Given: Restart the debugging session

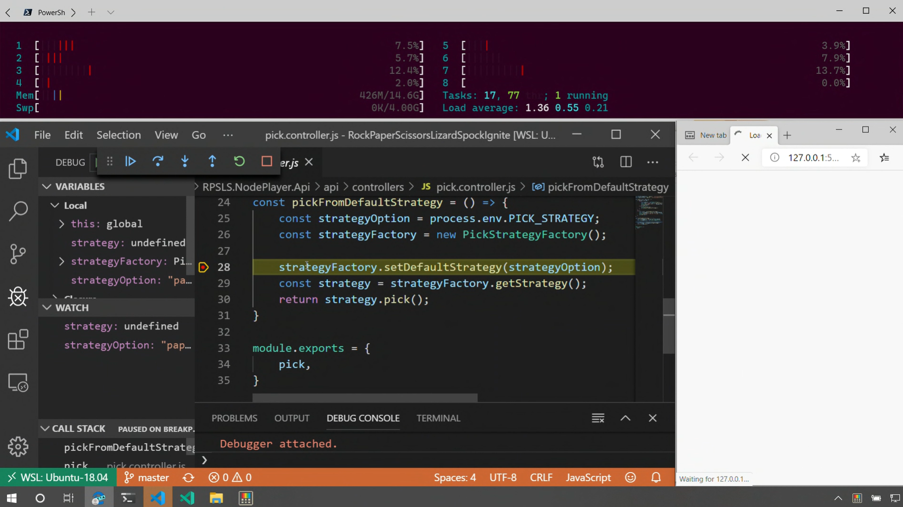Looking at the screenshot, I should coord(240,161).
